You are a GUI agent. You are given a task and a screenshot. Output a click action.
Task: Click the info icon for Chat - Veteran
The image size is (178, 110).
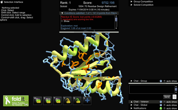point(161,102)
